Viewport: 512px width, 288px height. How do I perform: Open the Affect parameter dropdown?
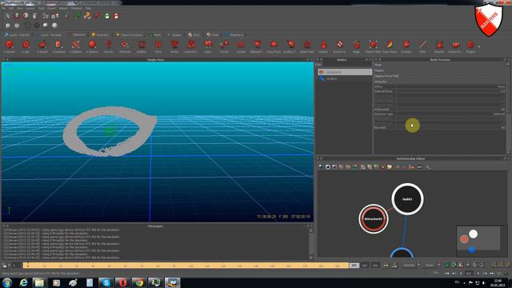(450, 87)
